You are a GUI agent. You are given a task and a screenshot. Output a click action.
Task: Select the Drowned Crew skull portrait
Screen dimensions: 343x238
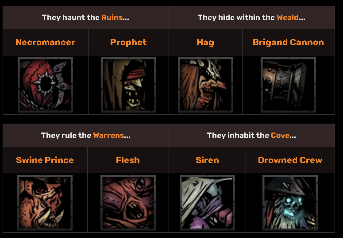click(x=290, y=203)
